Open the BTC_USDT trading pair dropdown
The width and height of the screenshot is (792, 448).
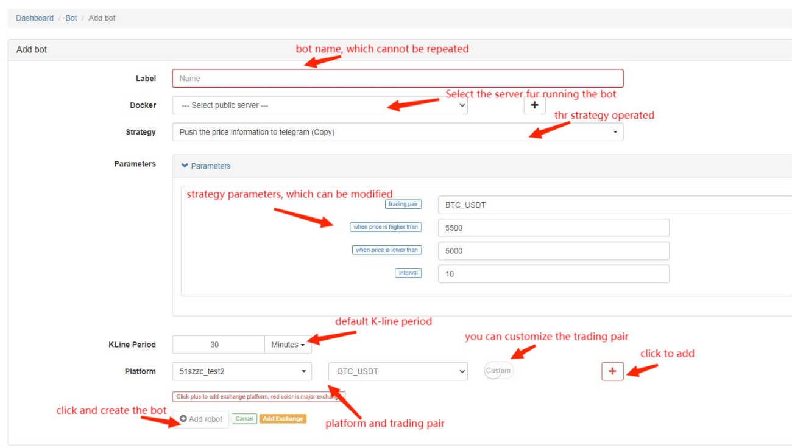click(398, 371)
